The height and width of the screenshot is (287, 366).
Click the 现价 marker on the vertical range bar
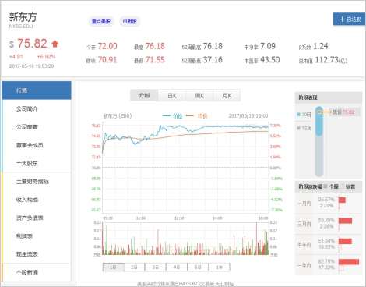click(x=319, y=112)
